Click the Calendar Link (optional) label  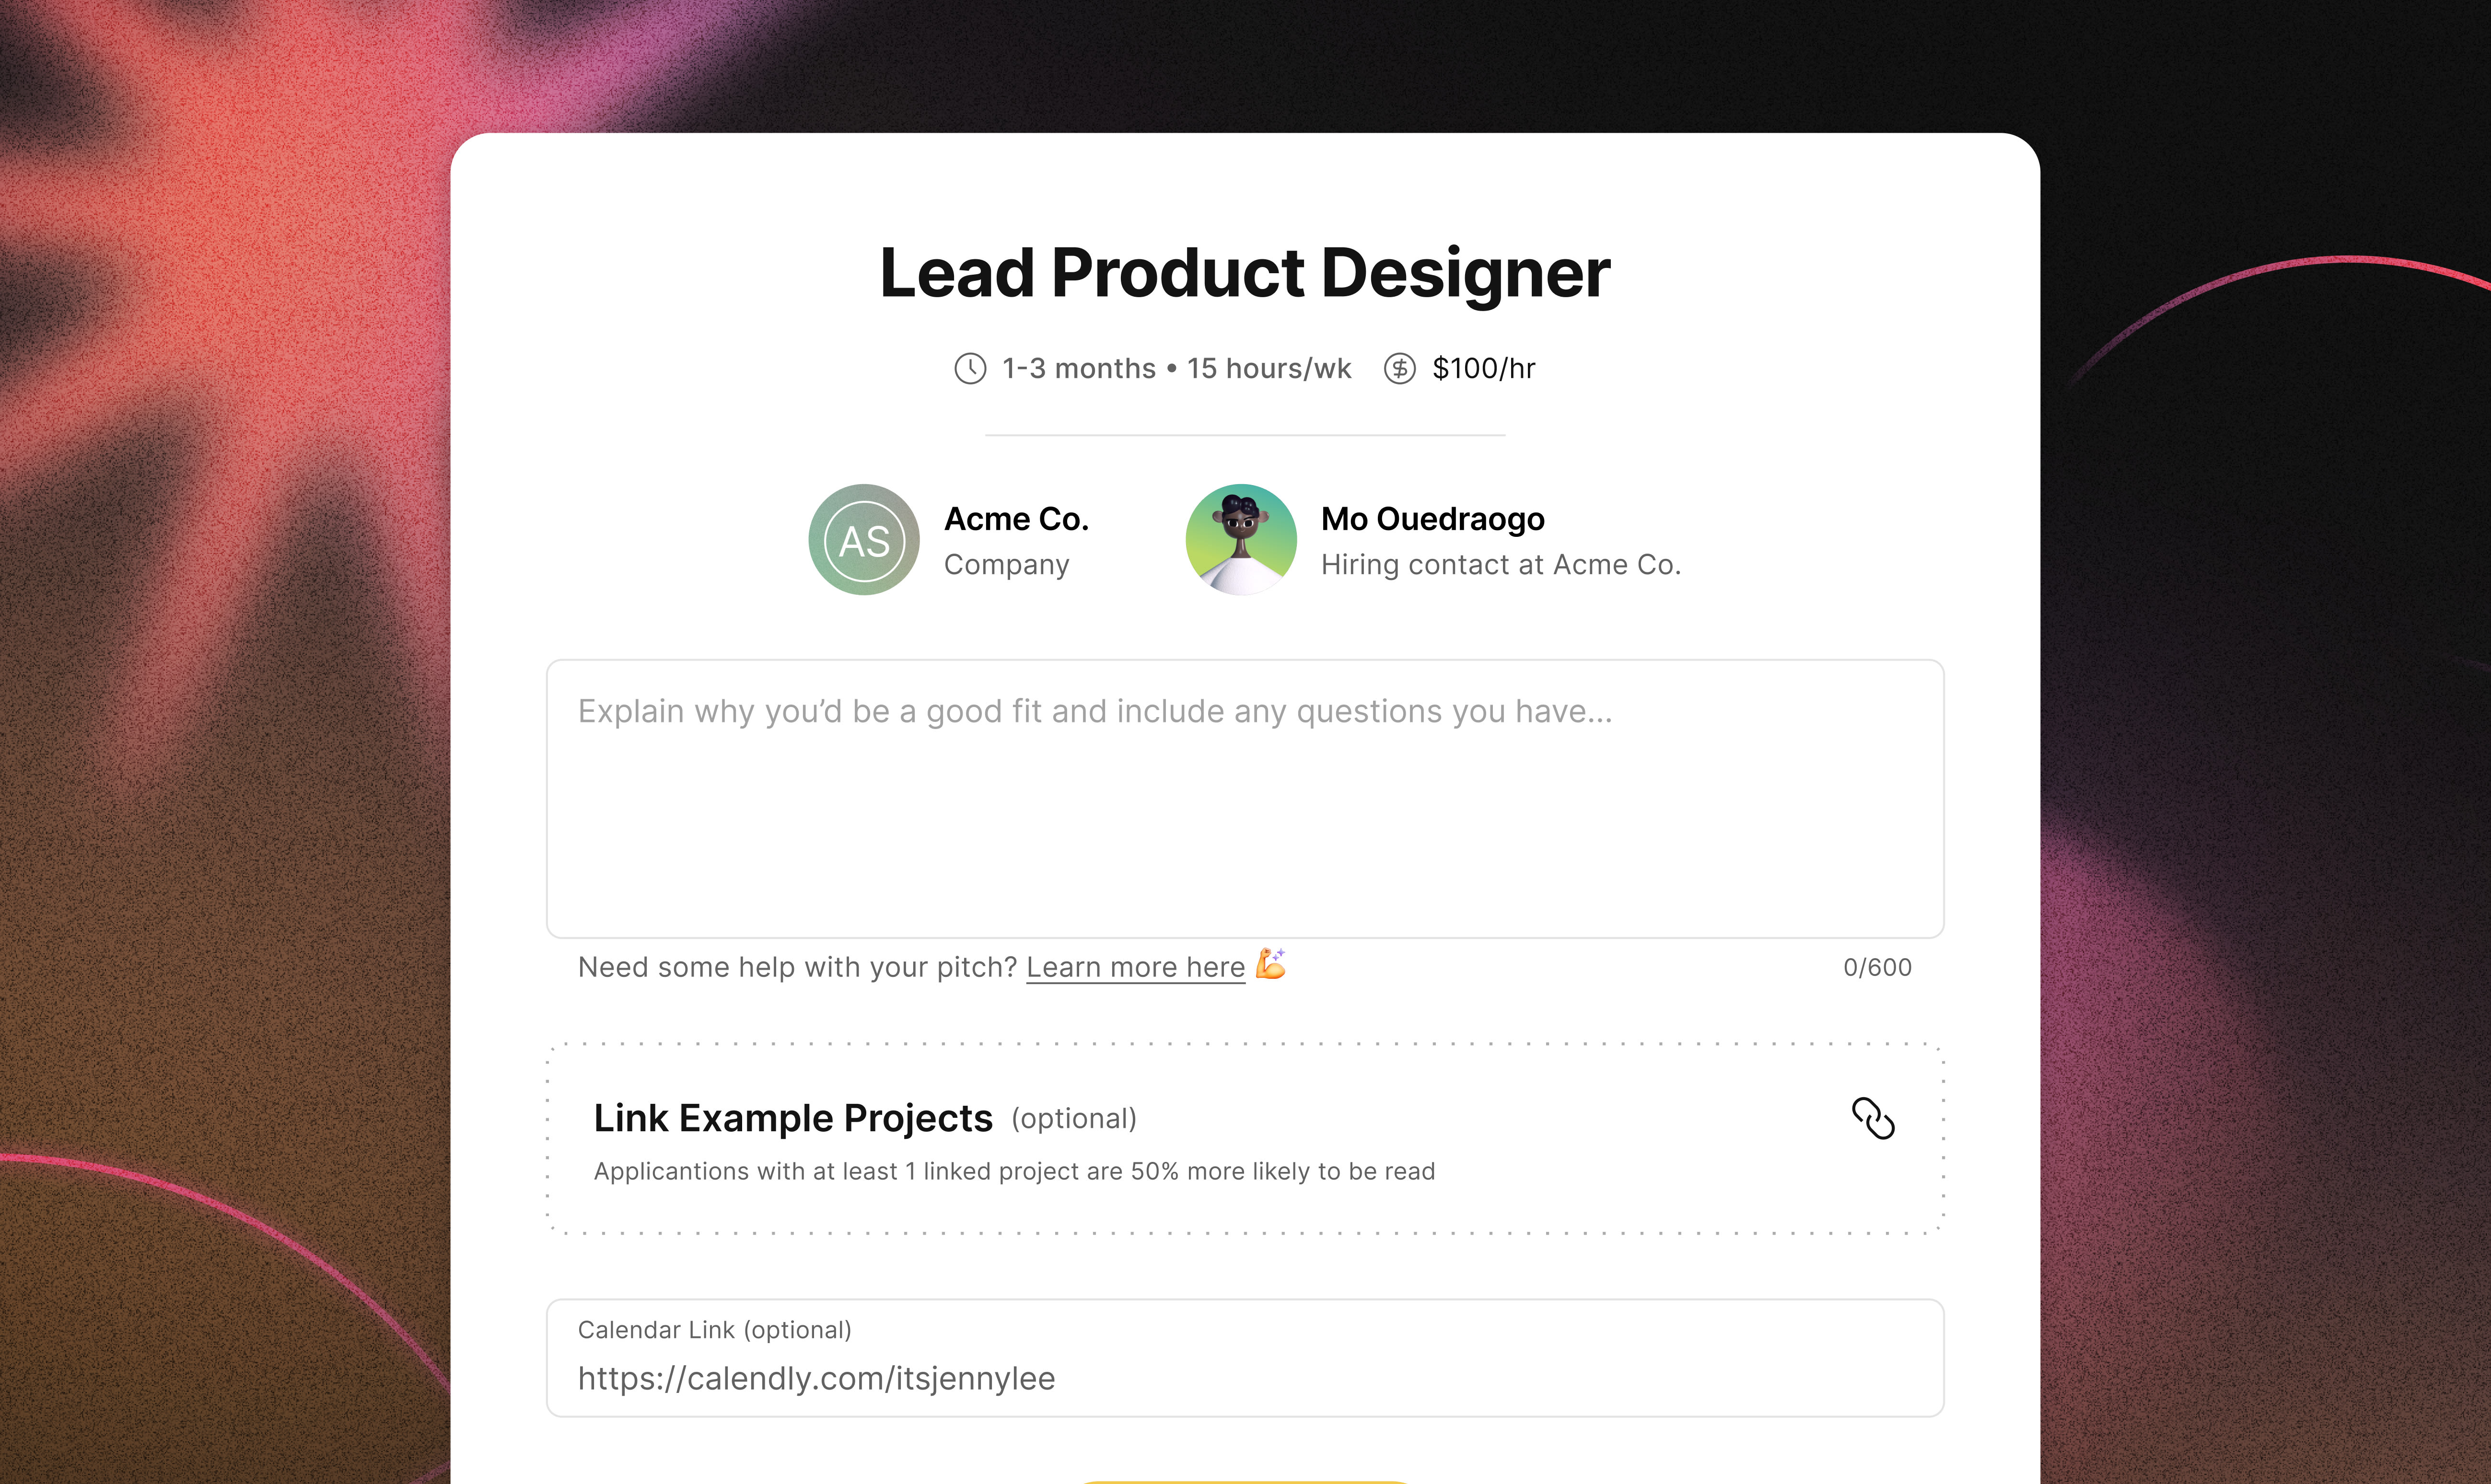click(x=715, y=1330)
